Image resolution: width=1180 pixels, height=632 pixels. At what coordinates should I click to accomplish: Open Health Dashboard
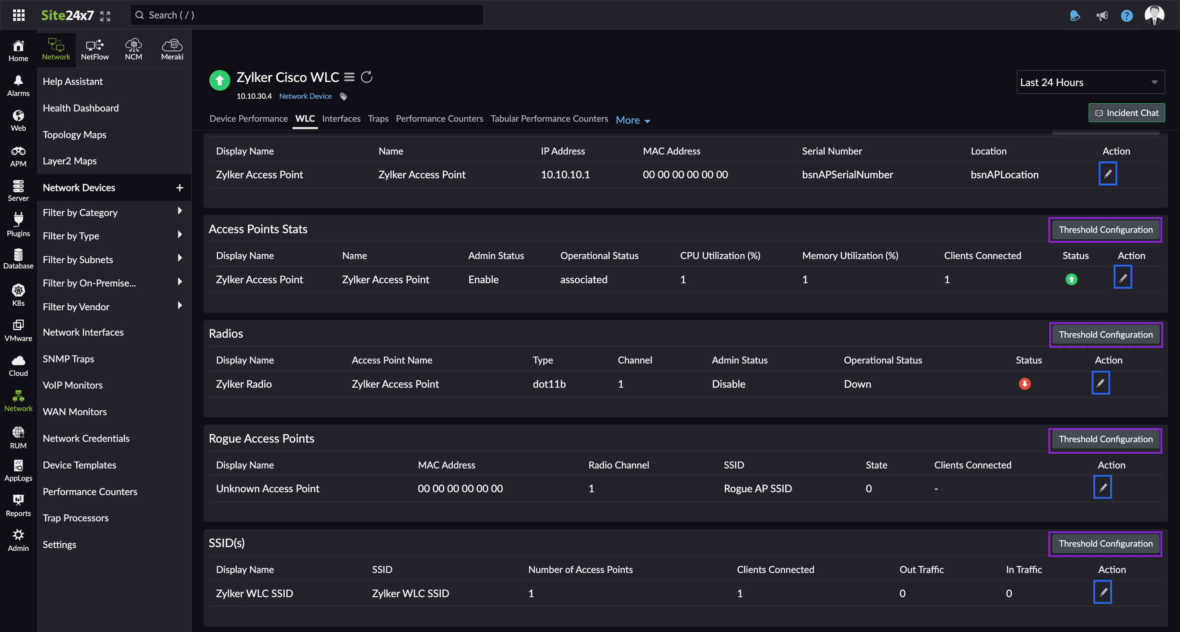[81, 108]
